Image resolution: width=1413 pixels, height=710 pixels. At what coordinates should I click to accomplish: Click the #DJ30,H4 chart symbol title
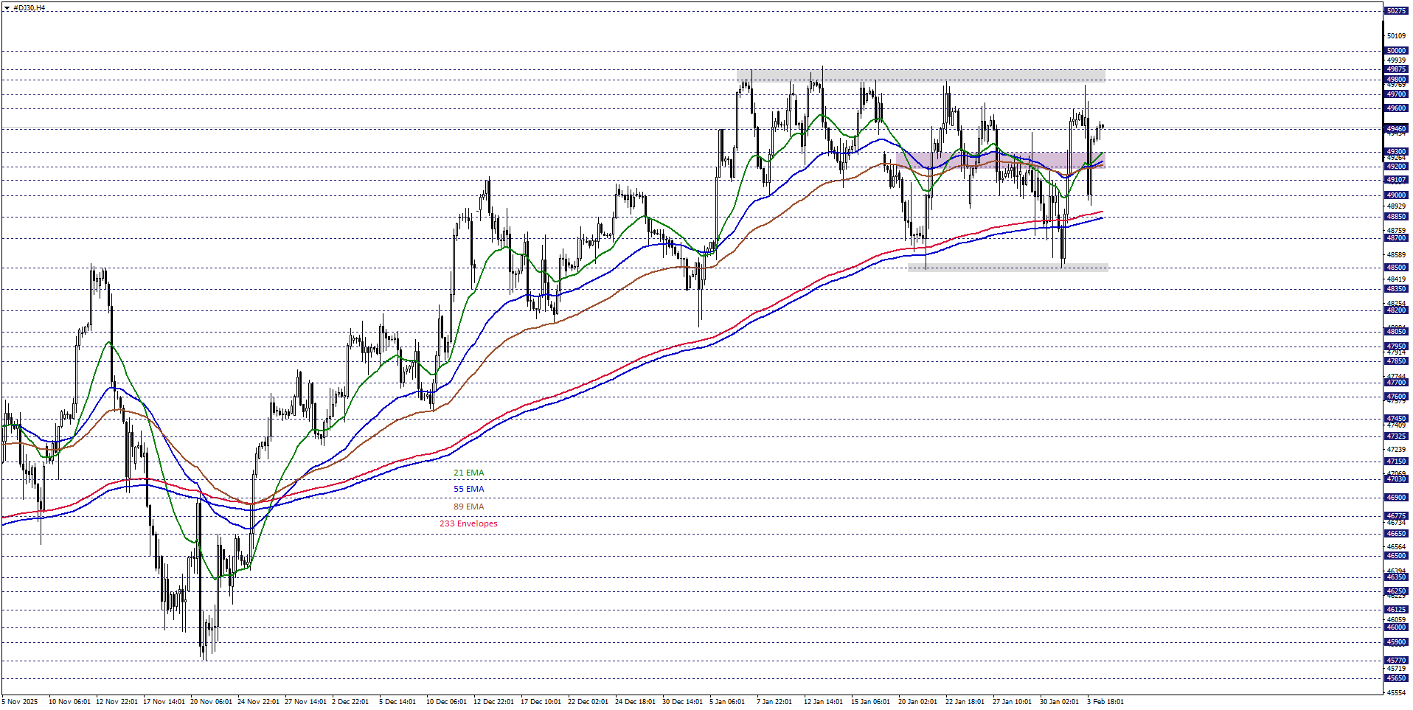29,8
